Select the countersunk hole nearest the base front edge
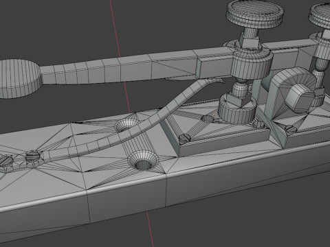Viewport: 330px width, 247px height. [143, 161]
